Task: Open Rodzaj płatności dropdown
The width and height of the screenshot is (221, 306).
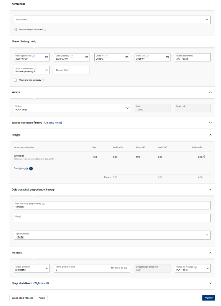Action: pos(32,268)
